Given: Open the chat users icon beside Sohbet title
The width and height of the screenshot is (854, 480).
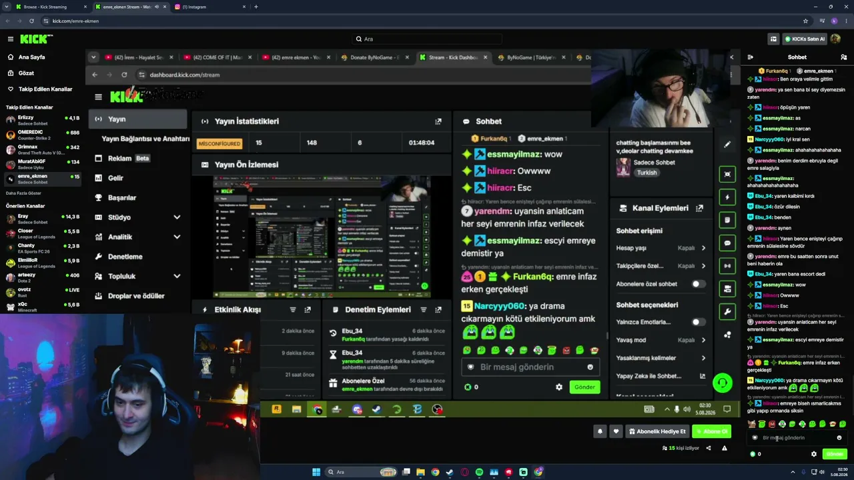Looking at the screenshot, I should [x=843, y=57].
